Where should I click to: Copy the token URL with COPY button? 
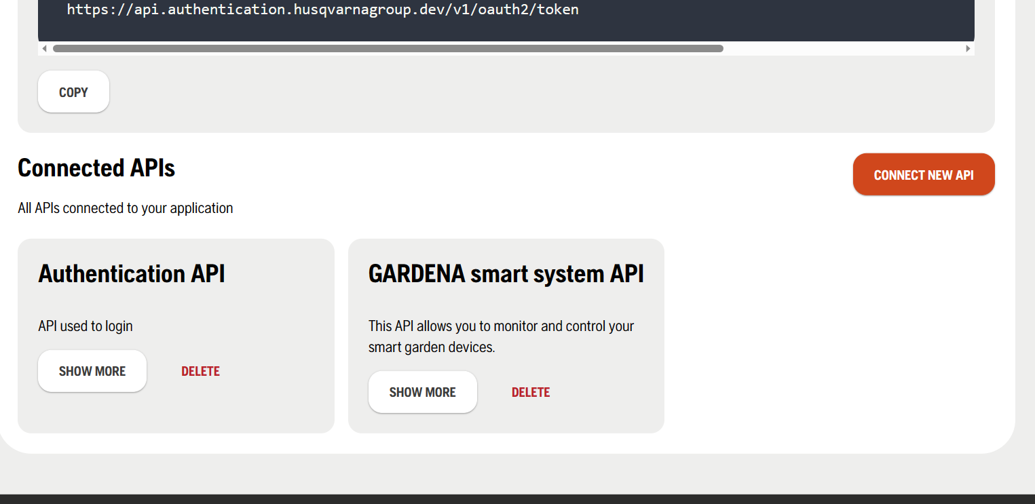tap(73, 92)
